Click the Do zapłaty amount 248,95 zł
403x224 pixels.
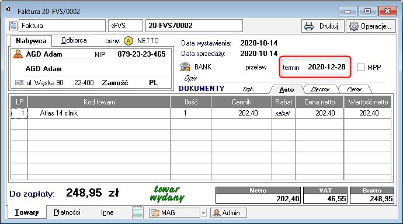click(x=93, y=192)
